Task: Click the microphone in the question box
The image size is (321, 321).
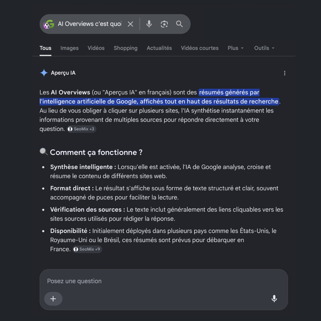Action: click(x=274, y=299)
